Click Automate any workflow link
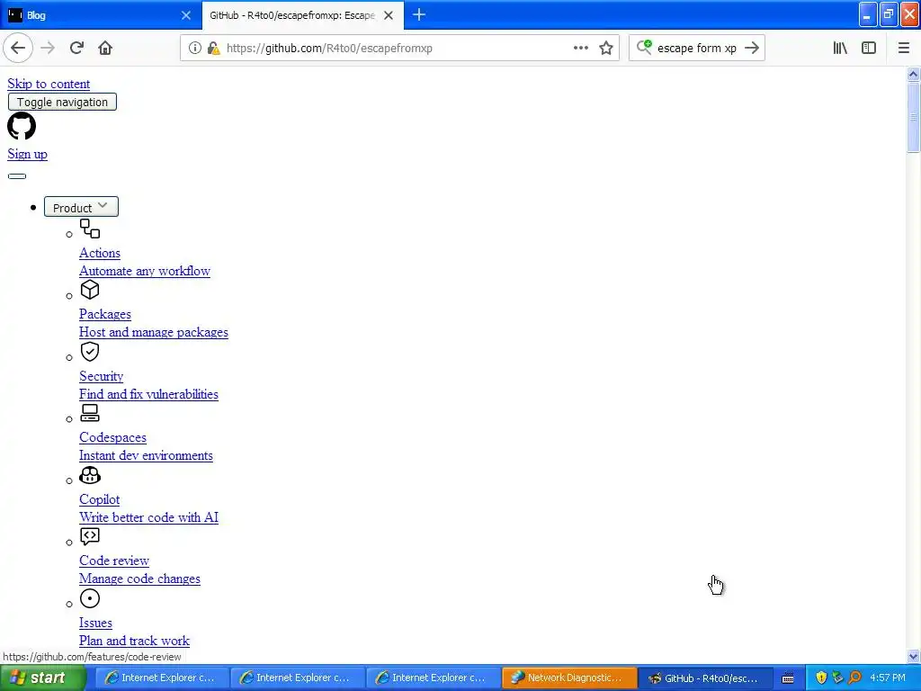This screenshot has width=921, height=691. [145, 272]
